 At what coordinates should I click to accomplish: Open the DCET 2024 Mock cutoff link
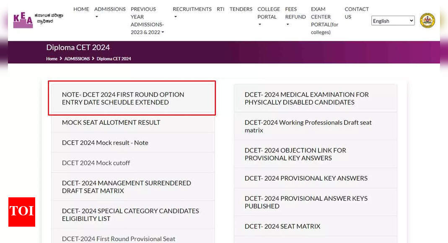[x=96, y=163]
